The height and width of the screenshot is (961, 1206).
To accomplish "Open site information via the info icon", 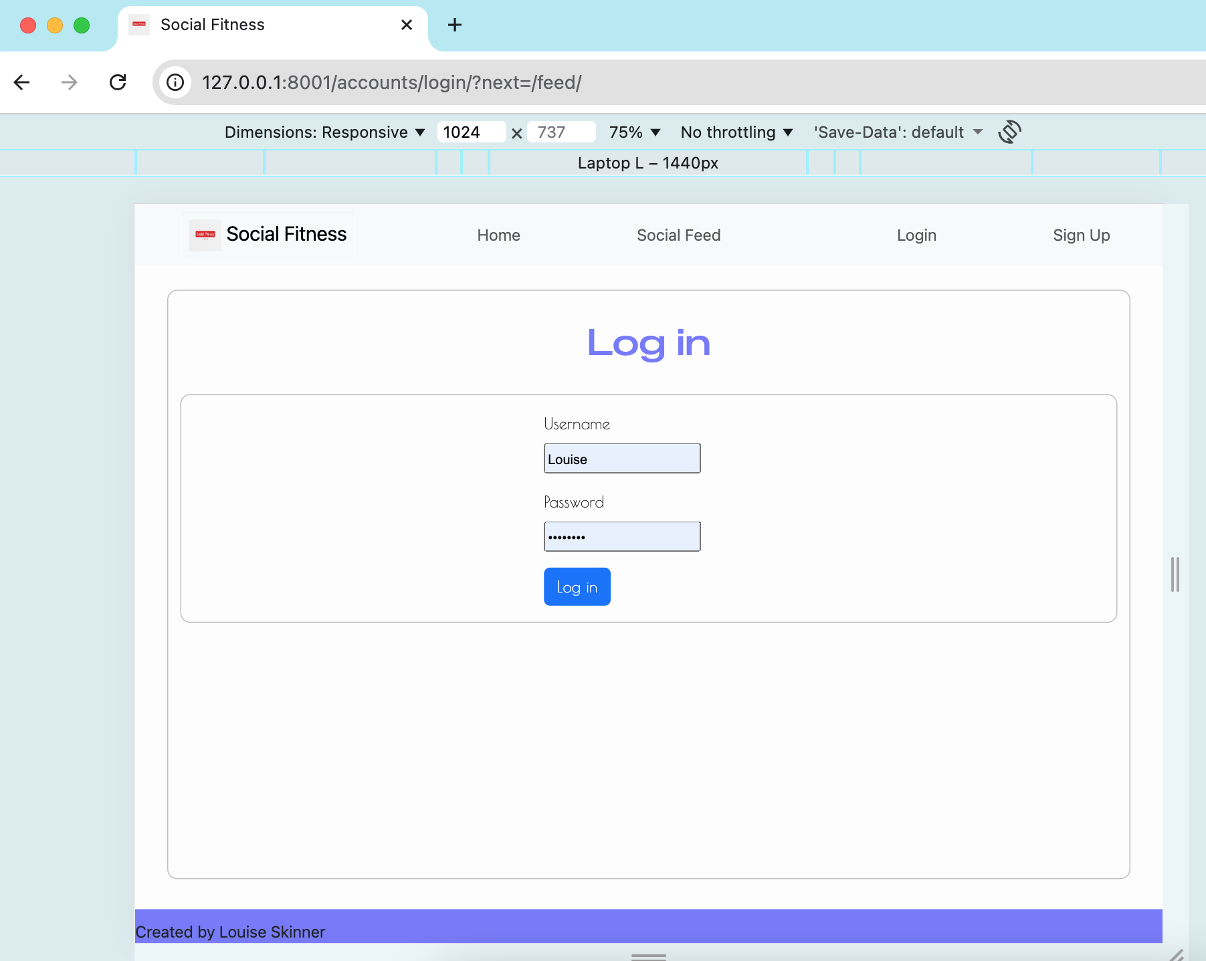I will 175,82.
